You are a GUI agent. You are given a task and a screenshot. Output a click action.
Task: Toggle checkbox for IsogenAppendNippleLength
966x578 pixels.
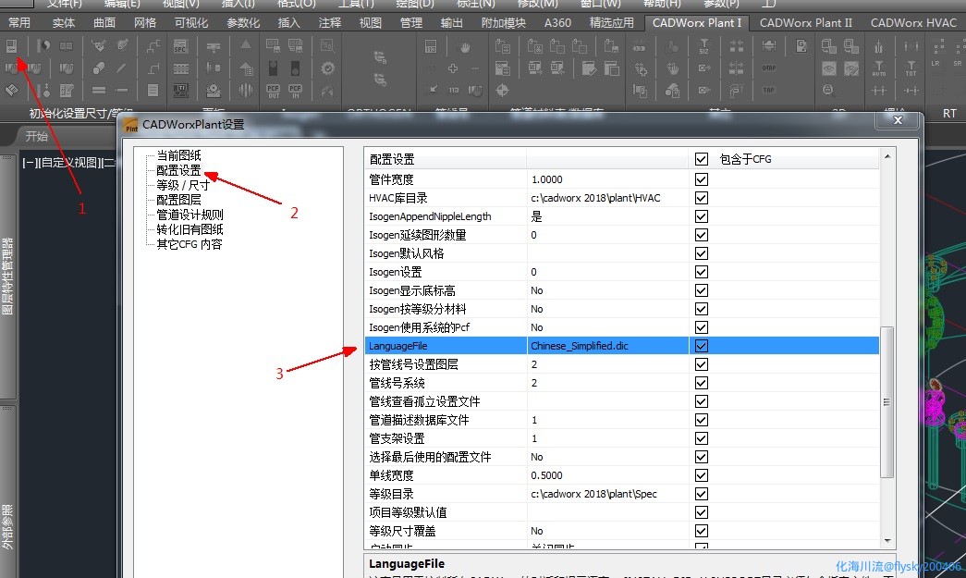click(701, 216)
